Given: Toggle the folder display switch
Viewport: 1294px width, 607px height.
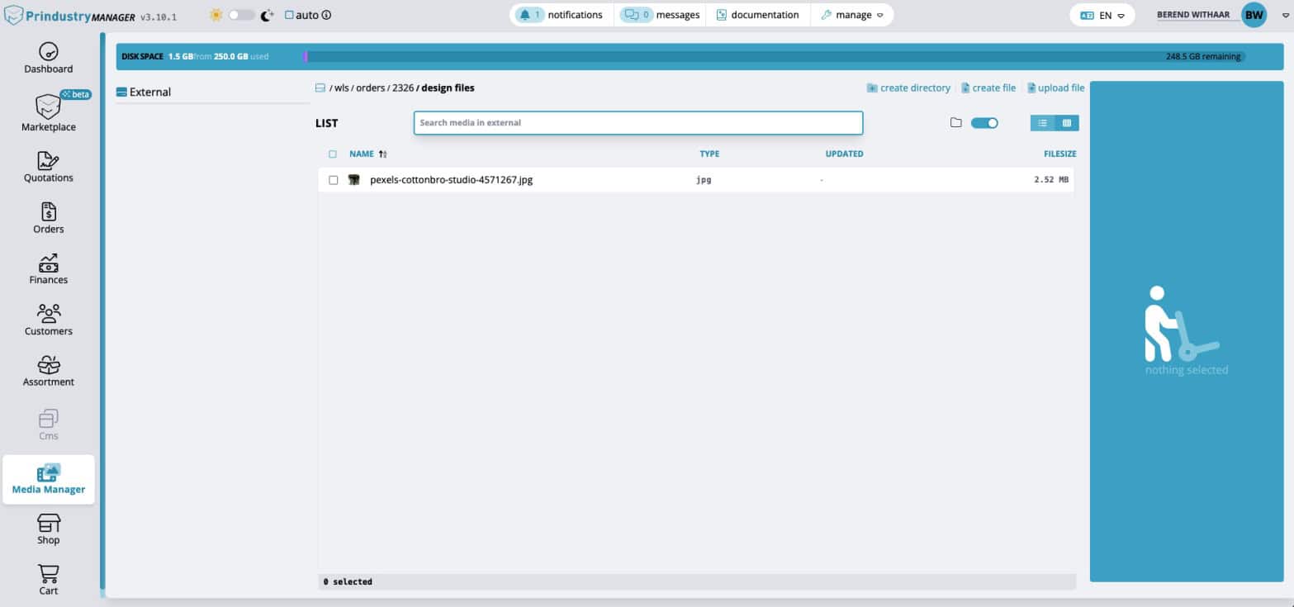Looking at the screenshot, I should click(984, 123).
